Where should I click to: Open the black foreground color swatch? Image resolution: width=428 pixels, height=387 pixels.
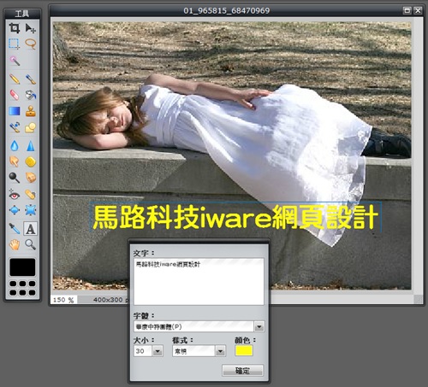click(x=22, y=267)
